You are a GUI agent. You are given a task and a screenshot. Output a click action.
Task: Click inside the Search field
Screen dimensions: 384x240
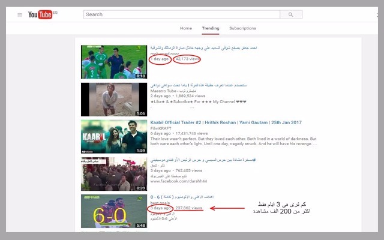pos(180,14)
